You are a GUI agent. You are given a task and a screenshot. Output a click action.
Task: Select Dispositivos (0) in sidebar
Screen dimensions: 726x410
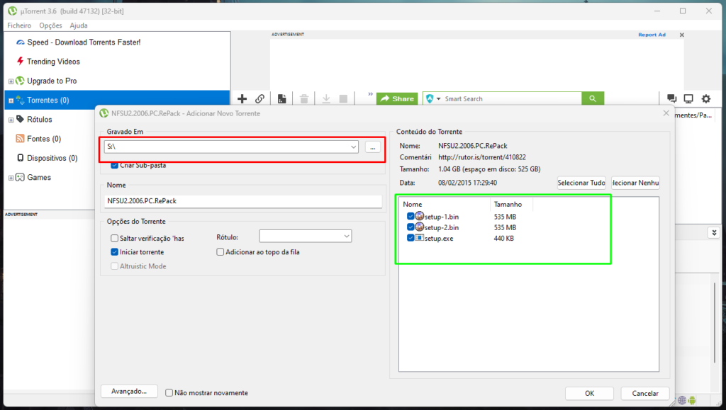[x=52, y=158]
